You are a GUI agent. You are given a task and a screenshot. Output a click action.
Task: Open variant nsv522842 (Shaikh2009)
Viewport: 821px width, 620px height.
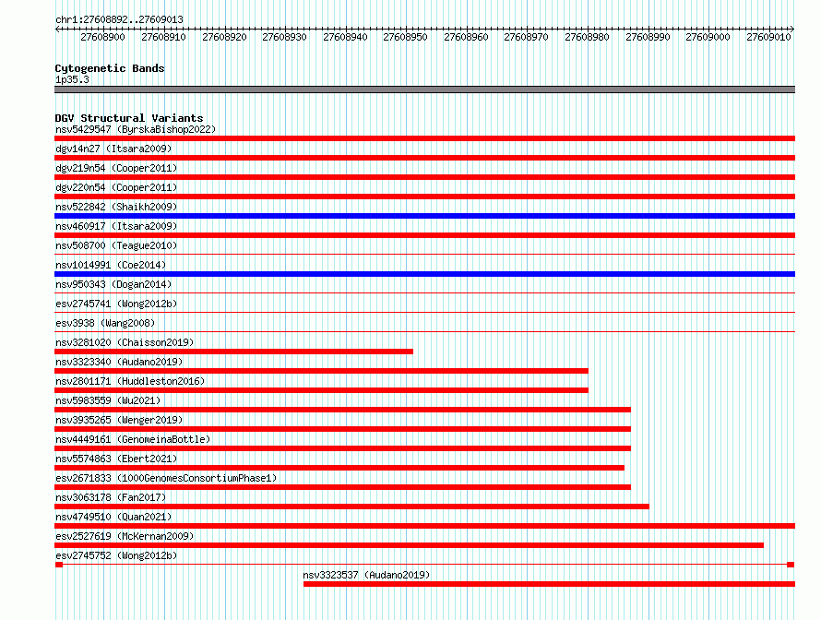116,207
